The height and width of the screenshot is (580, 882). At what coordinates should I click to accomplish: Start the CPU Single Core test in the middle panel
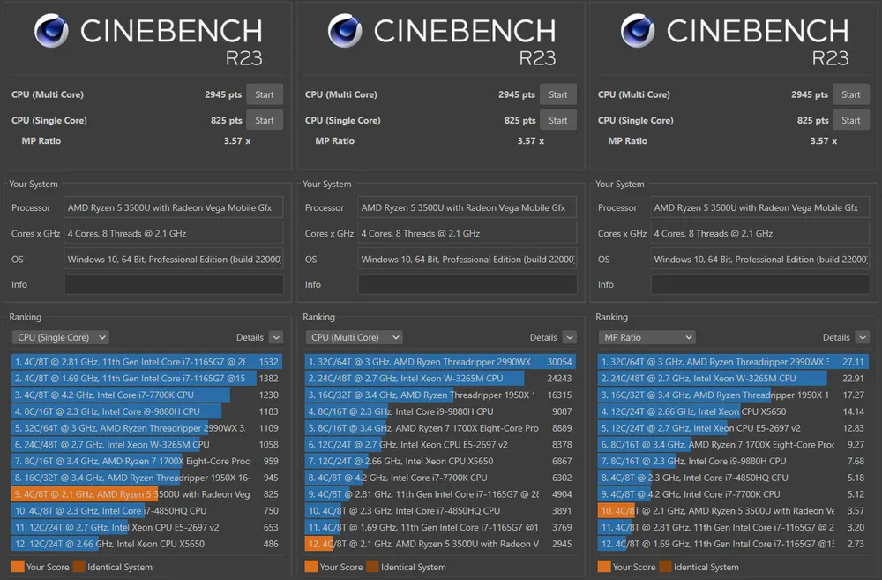[558, 120]
